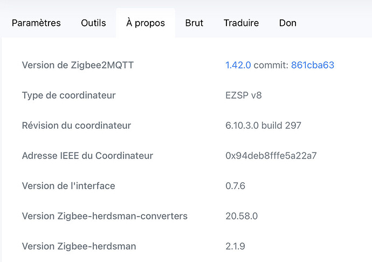Click the 1.42.0 version link

[238, 65]
